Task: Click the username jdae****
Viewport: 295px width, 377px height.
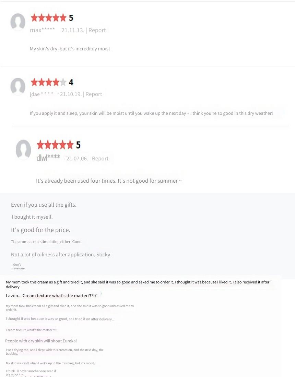Action: (x=42, y=94)
